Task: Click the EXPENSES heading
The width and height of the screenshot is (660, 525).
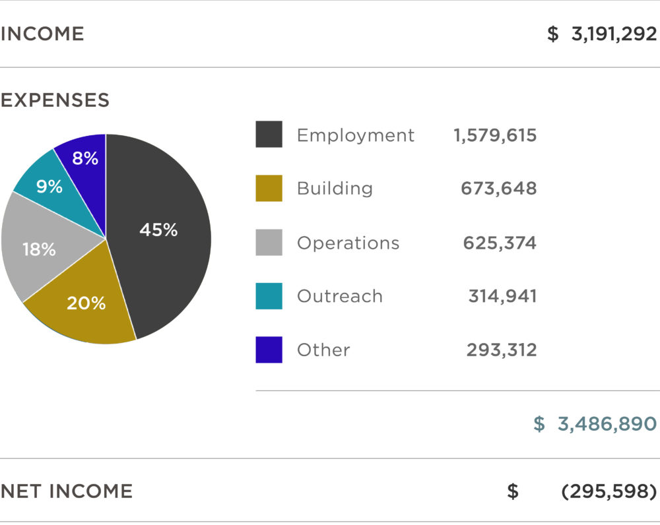Action: [x=55, y=100]
